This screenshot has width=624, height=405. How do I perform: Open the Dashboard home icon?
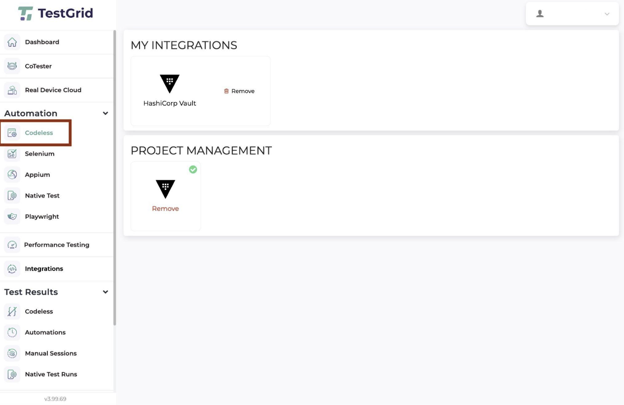(x=12, y=42)
